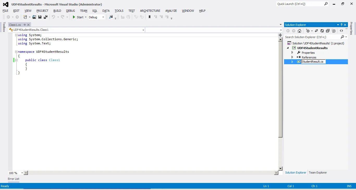Open the BUILD menu
The image size is (356, 190).
pyautogui.click(x=57, y=11)
